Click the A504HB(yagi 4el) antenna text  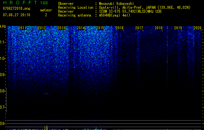(x=114, y=15)
